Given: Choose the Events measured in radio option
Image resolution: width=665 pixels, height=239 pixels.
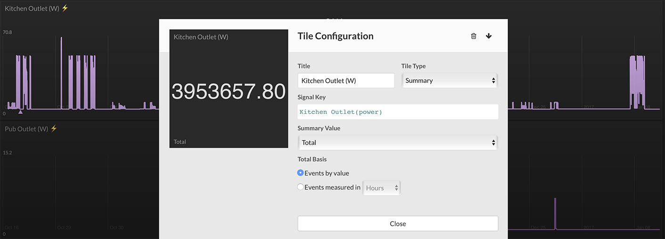Looking at the screenshot, I should 301,187.
